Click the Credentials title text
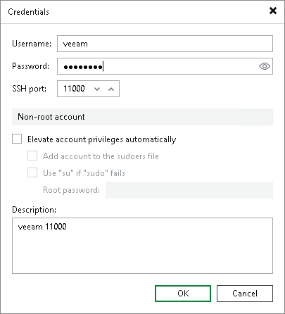Viewport: 285px width, 314px height. (28, 12)
